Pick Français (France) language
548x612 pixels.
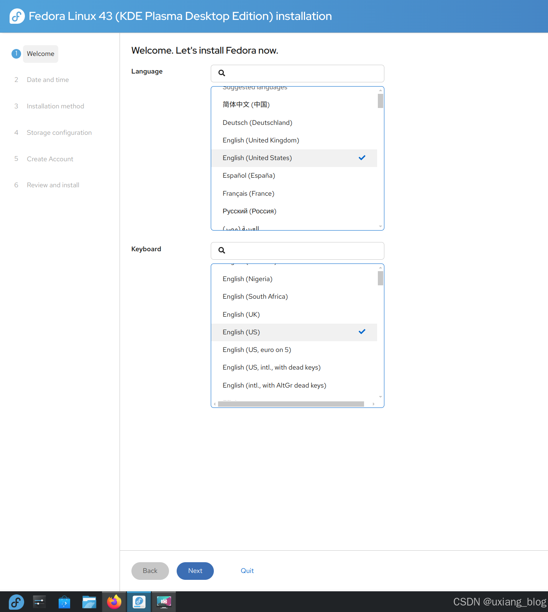coord(294,193)
